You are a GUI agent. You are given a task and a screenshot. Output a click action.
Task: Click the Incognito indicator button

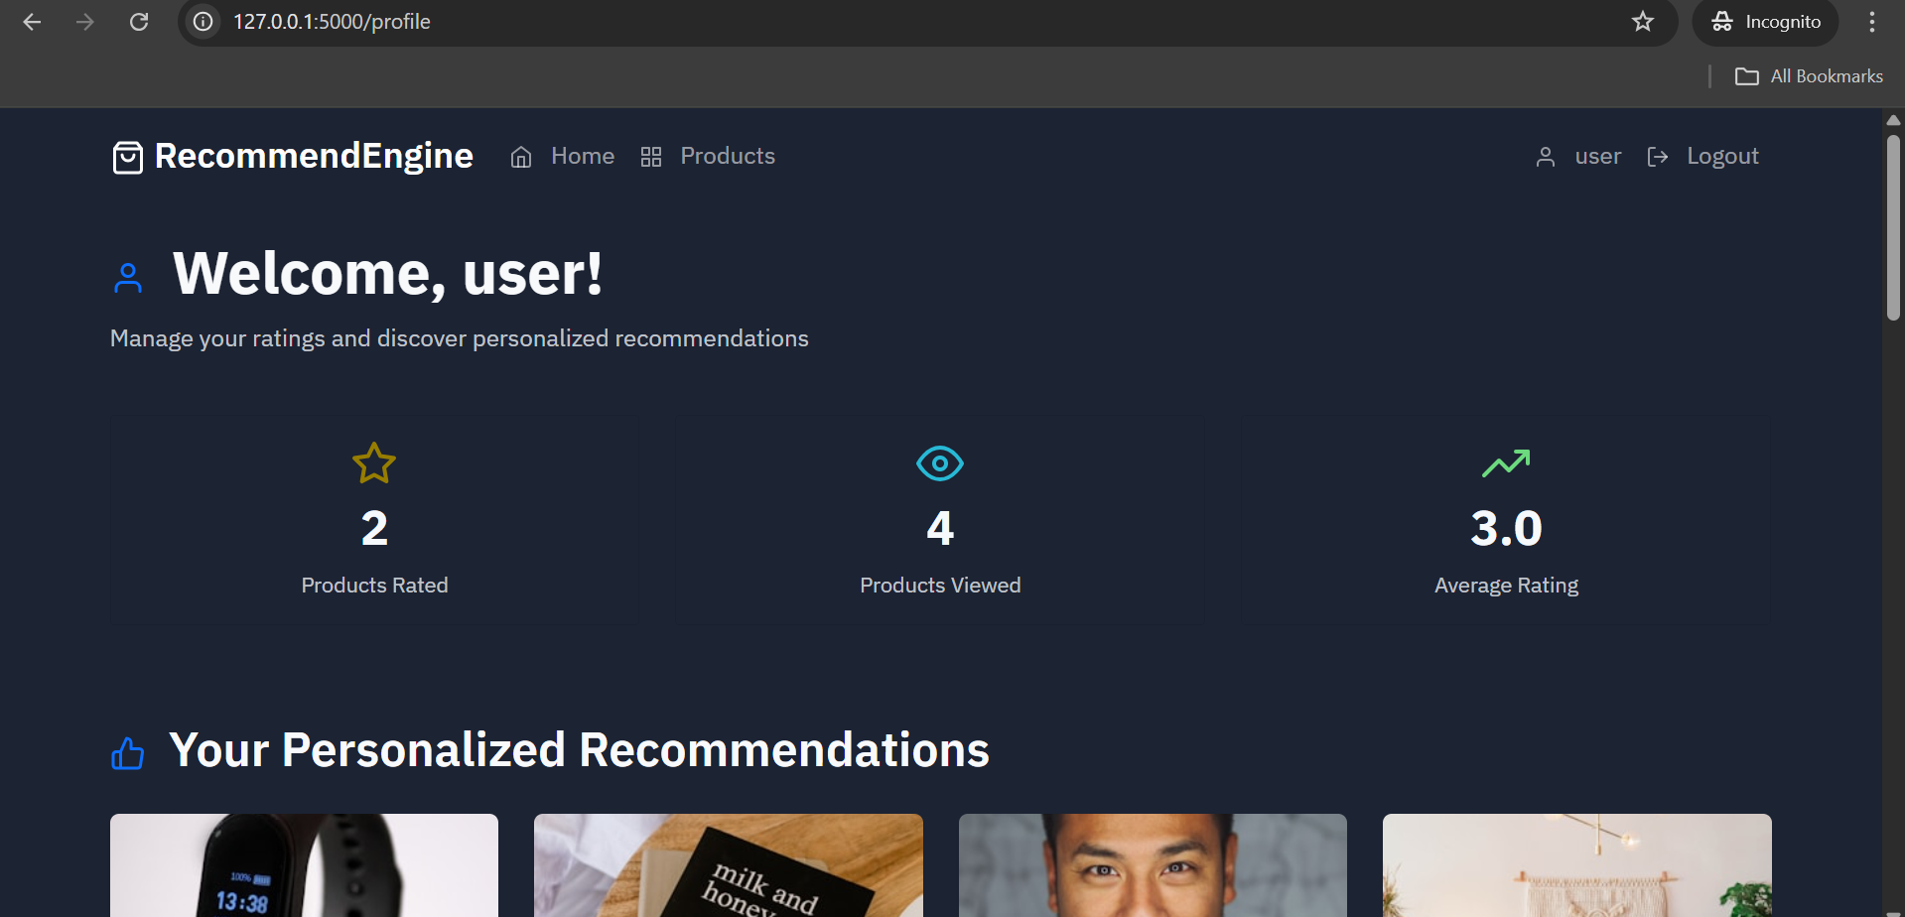point(1766,22)
